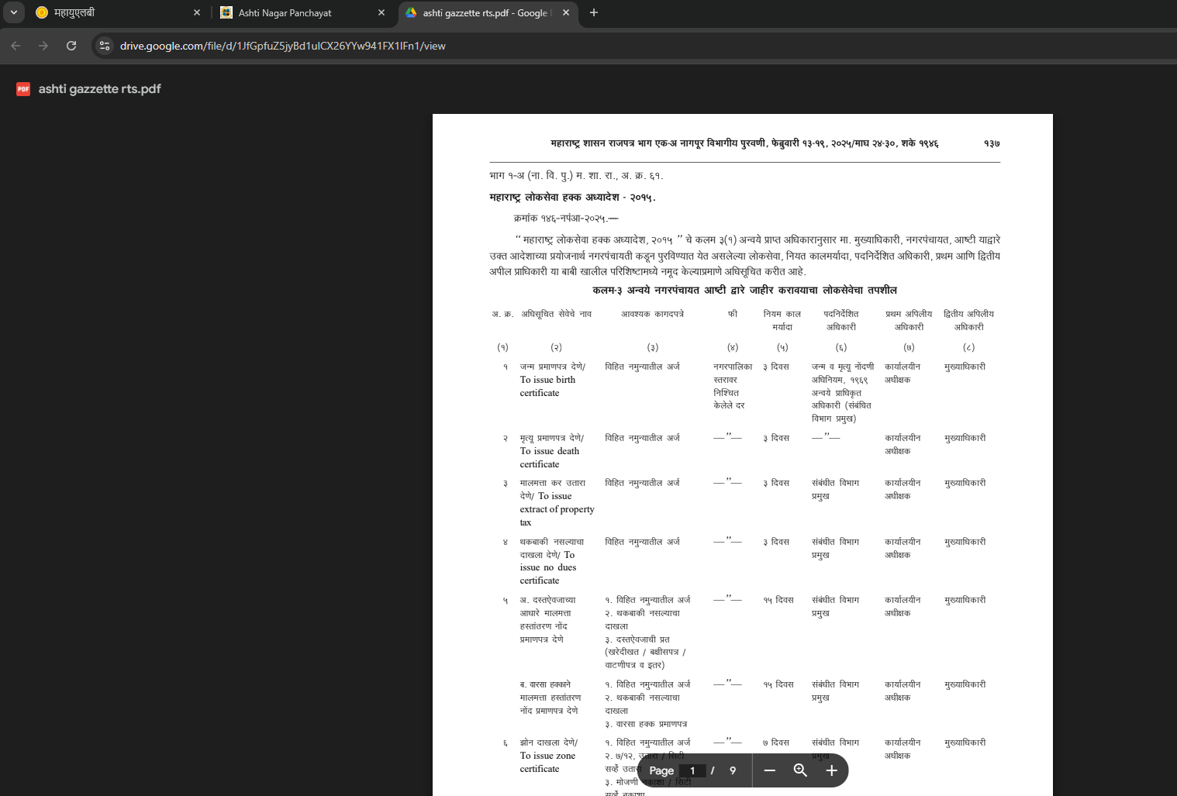Close the ashti gazzette rts.pdf tab

[566, 12]
